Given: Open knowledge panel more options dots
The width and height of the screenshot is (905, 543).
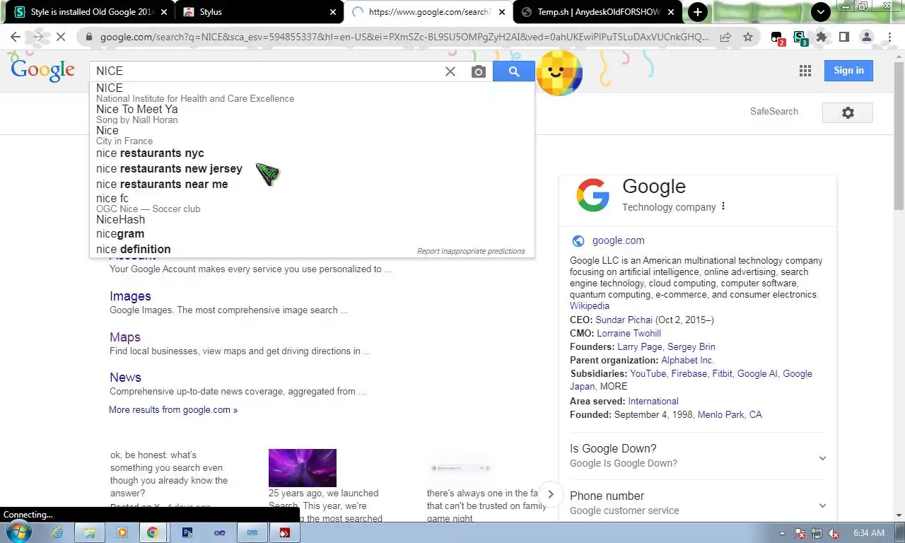Looking at the screenshot, I should (723, 207).
